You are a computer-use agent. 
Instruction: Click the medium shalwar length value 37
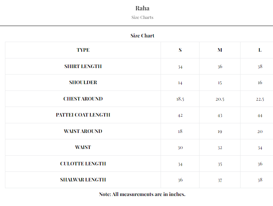pyautogui.click(x=220, y=180)
